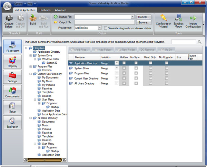The width and height of the screenshot is (207, 167).
Task: Collapse the Current User Directory tree node
Action: [x=31, y=74]
